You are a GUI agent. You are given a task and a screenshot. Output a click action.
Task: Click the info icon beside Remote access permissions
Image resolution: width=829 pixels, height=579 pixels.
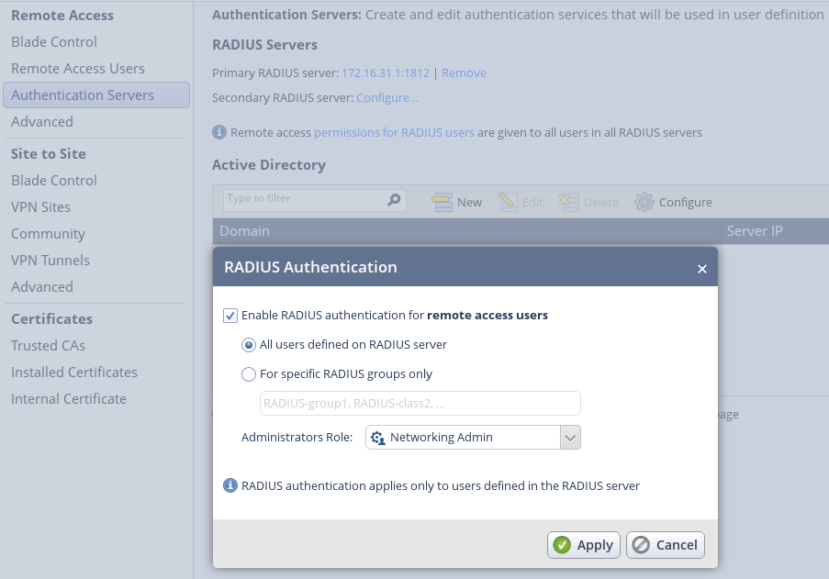[219, 132]
